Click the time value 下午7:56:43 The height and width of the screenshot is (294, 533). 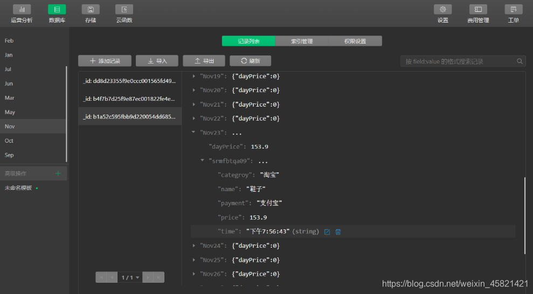pos(268,232)
